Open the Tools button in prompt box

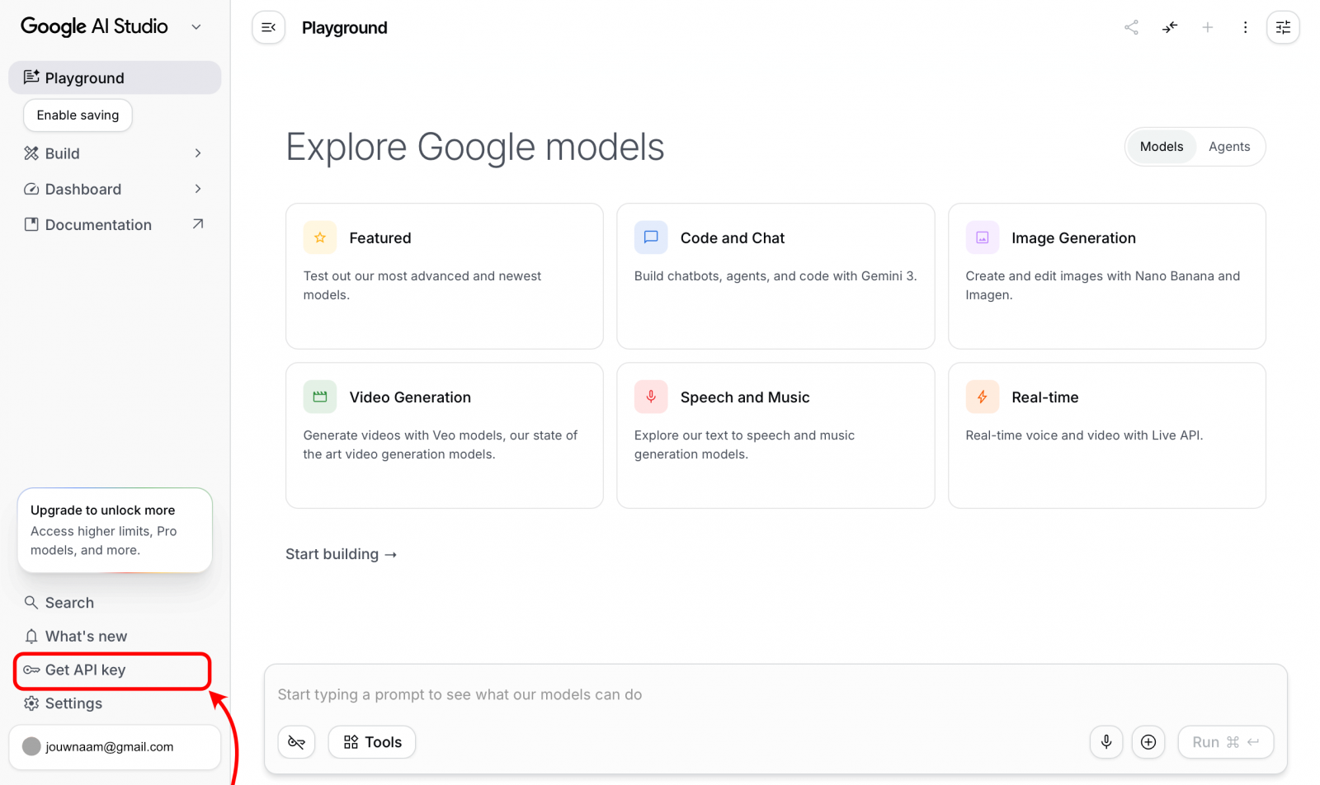372,742
